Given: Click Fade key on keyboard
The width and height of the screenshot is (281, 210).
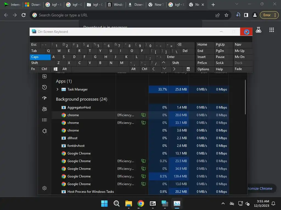Looking at the screenshot, I should coord(243,69).
